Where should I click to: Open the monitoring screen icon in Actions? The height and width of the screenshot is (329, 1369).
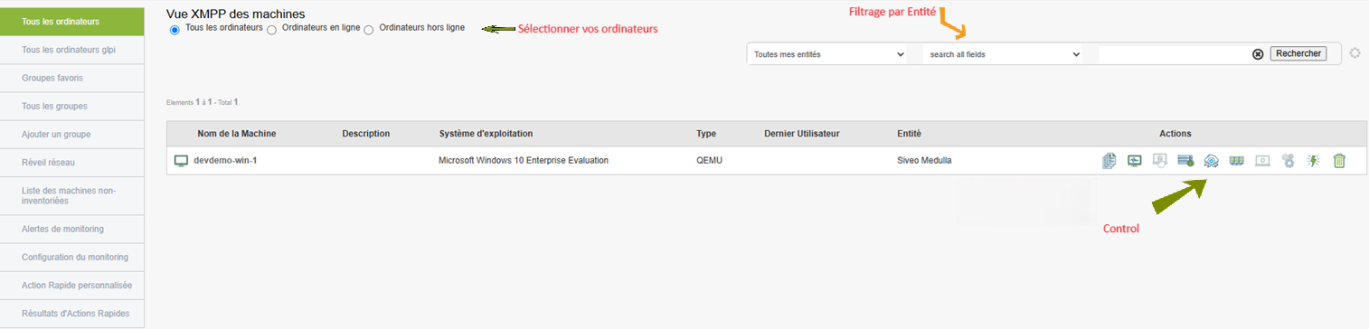click(x=1135, y=161)
